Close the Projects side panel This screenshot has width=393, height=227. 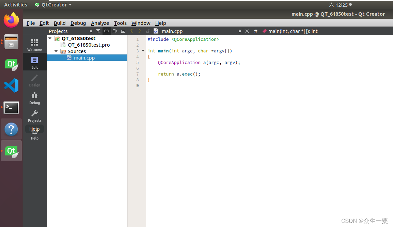pyautogui.click(x=123, y=31)
